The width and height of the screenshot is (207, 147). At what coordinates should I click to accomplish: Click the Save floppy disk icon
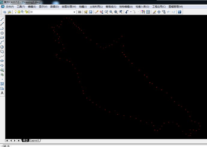tap(90, 12)
